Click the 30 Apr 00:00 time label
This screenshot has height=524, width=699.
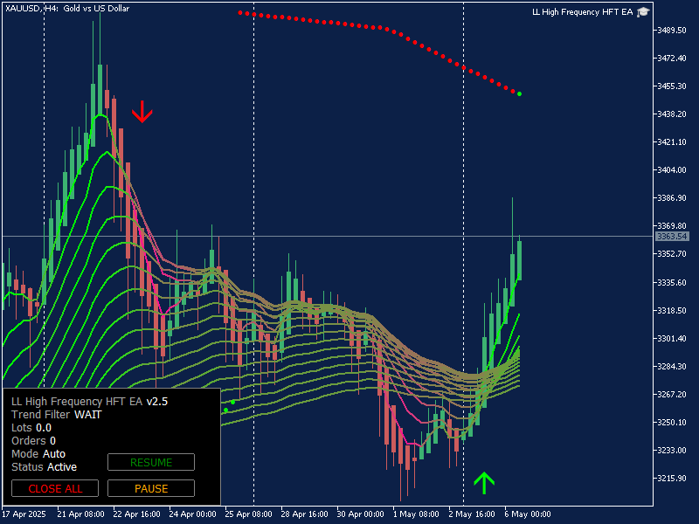360,514
